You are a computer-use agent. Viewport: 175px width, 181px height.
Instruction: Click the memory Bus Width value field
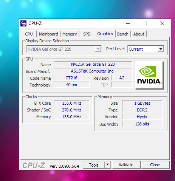click(142, 124)
